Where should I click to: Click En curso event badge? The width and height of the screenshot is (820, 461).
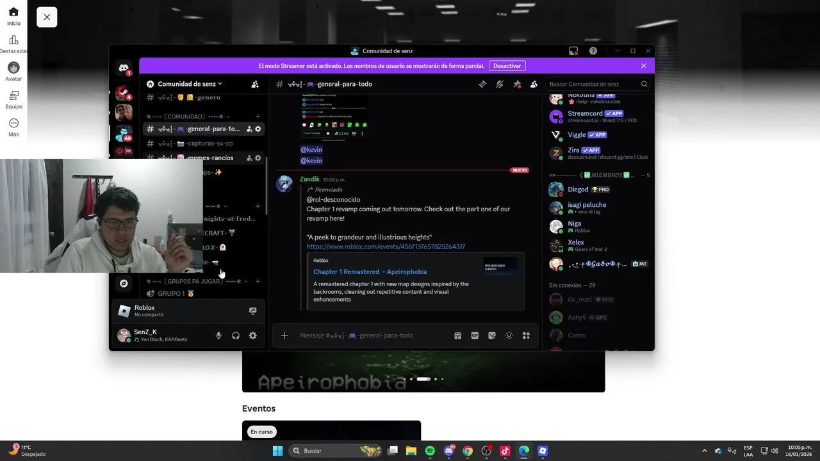pos(262,432)
